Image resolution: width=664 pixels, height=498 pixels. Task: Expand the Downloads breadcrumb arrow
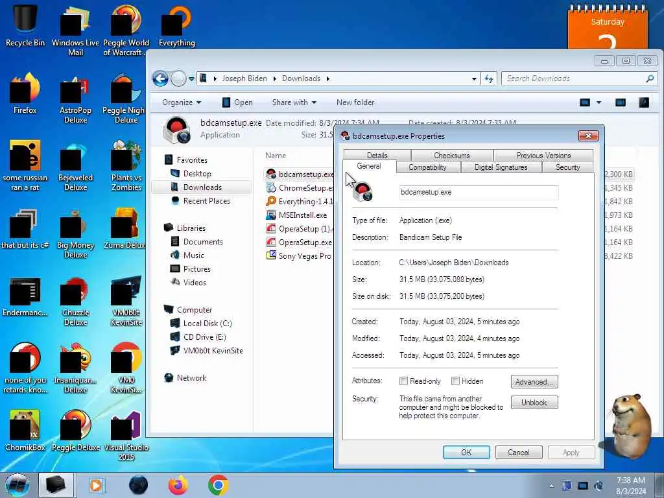point(327,78)
